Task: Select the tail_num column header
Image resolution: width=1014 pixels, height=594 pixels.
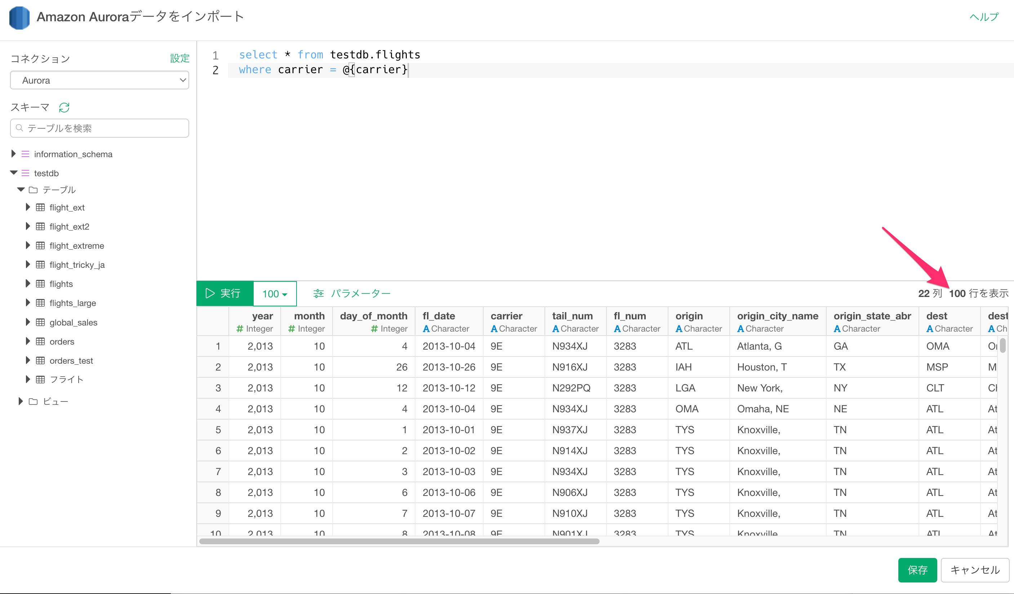Action: pos(575,322)
